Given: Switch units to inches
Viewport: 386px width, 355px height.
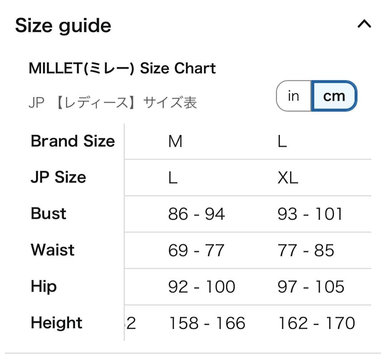Looking at the screenshot, I should (293, 96).
